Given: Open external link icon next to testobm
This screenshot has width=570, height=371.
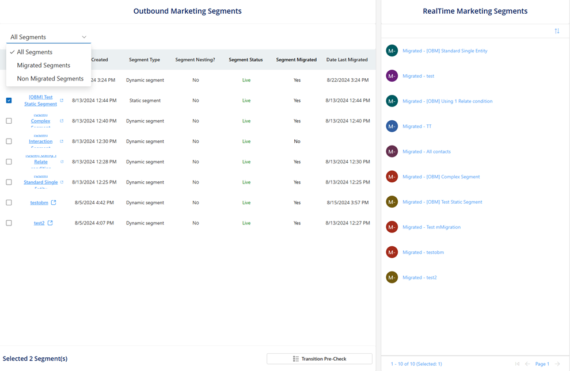Looking at the screenshot, I should (54, 202).
